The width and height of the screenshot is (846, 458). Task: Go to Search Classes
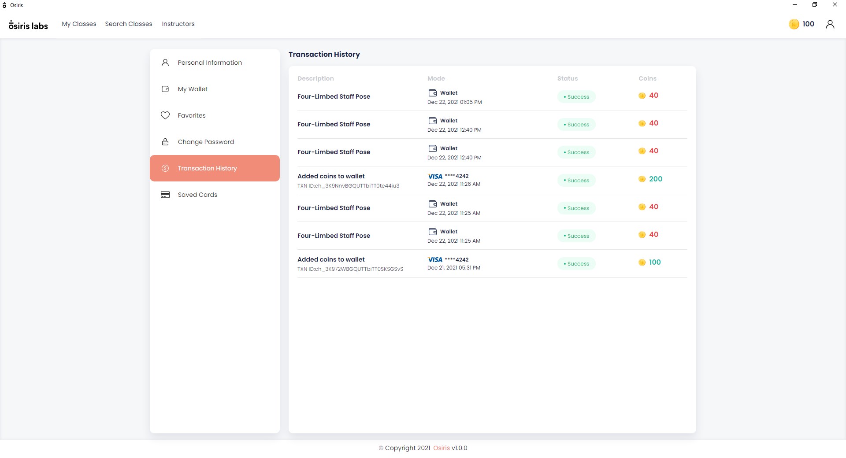point(129,24)
